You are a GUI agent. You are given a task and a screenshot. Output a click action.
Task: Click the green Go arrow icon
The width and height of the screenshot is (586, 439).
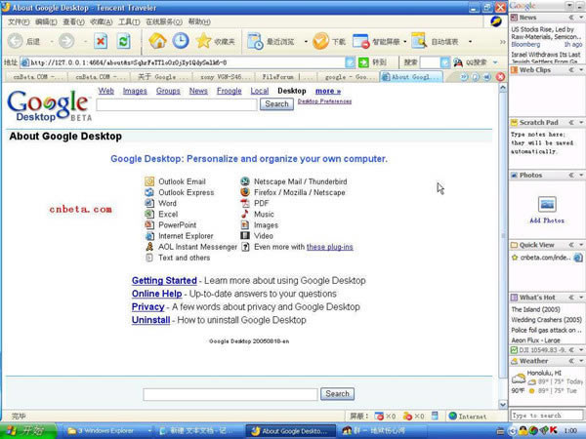click(x=363, y=62)
